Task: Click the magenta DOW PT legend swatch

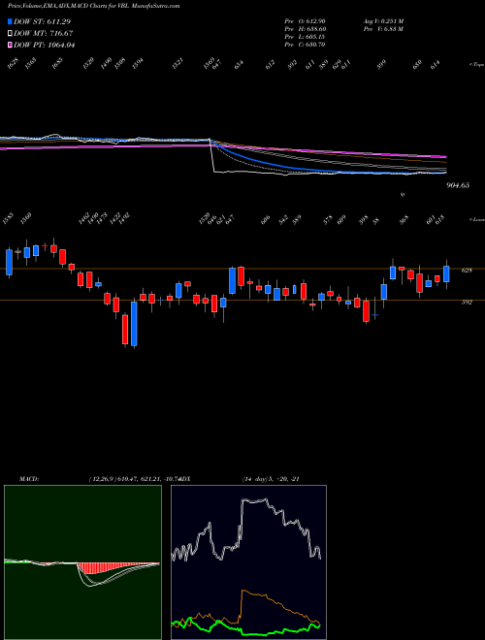Action: pyautogui.click(x=10, y=45)
